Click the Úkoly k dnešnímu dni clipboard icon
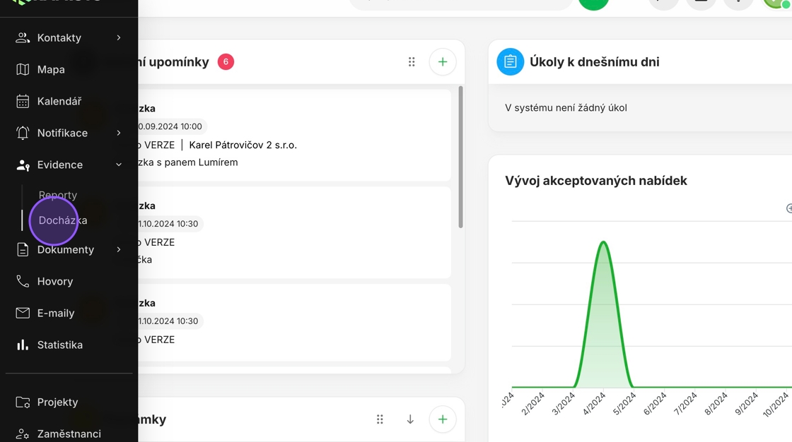The height and width of the screenshot is (442, 792). (x=510, y=62)
